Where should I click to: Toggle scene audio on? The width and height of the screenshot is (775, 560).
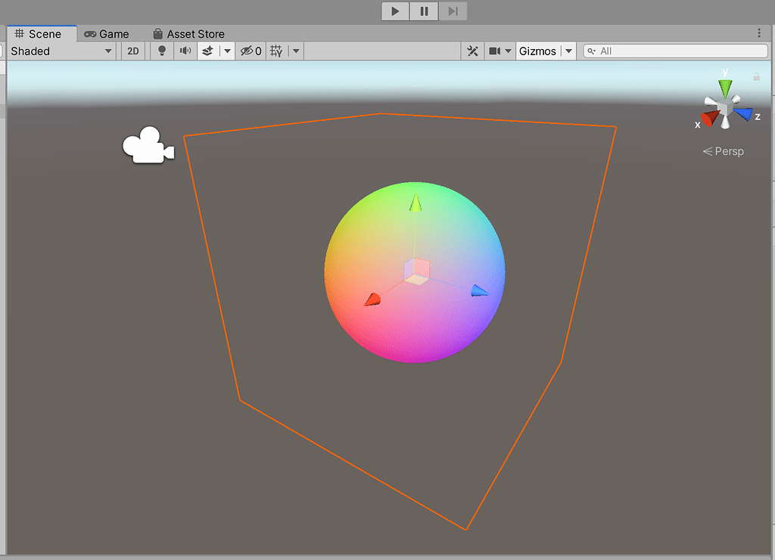[185, 51]
